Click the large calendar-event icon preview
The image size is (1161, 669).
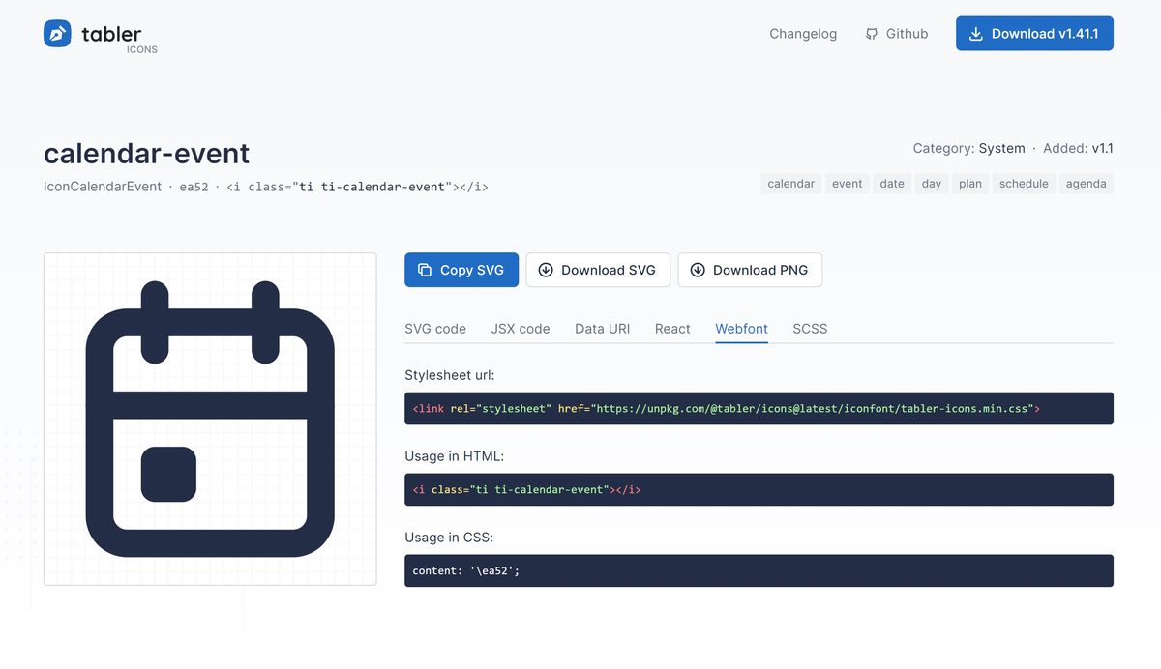click(x=210, y=419)
